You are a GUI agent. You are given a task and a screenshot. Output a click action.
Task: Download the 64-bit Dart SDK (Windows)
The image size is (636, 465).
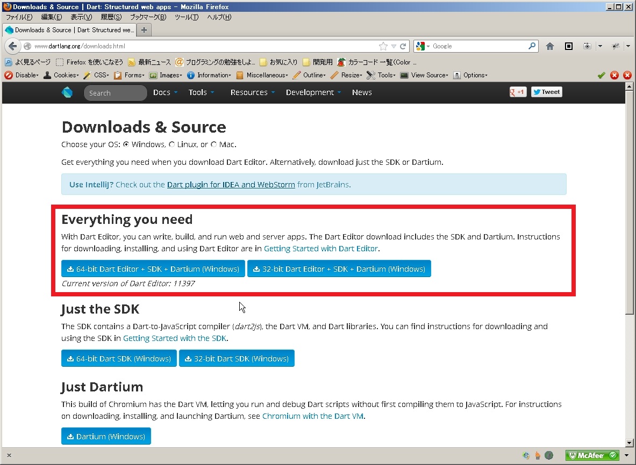[x=119, y=358]
